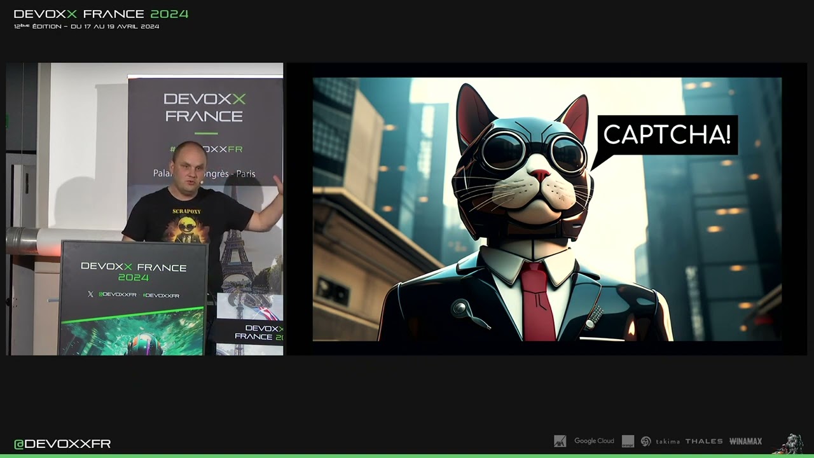814x458 pixels.
Task: Click the 'Paris' text on the banner
Action: (x=245, y=173)
